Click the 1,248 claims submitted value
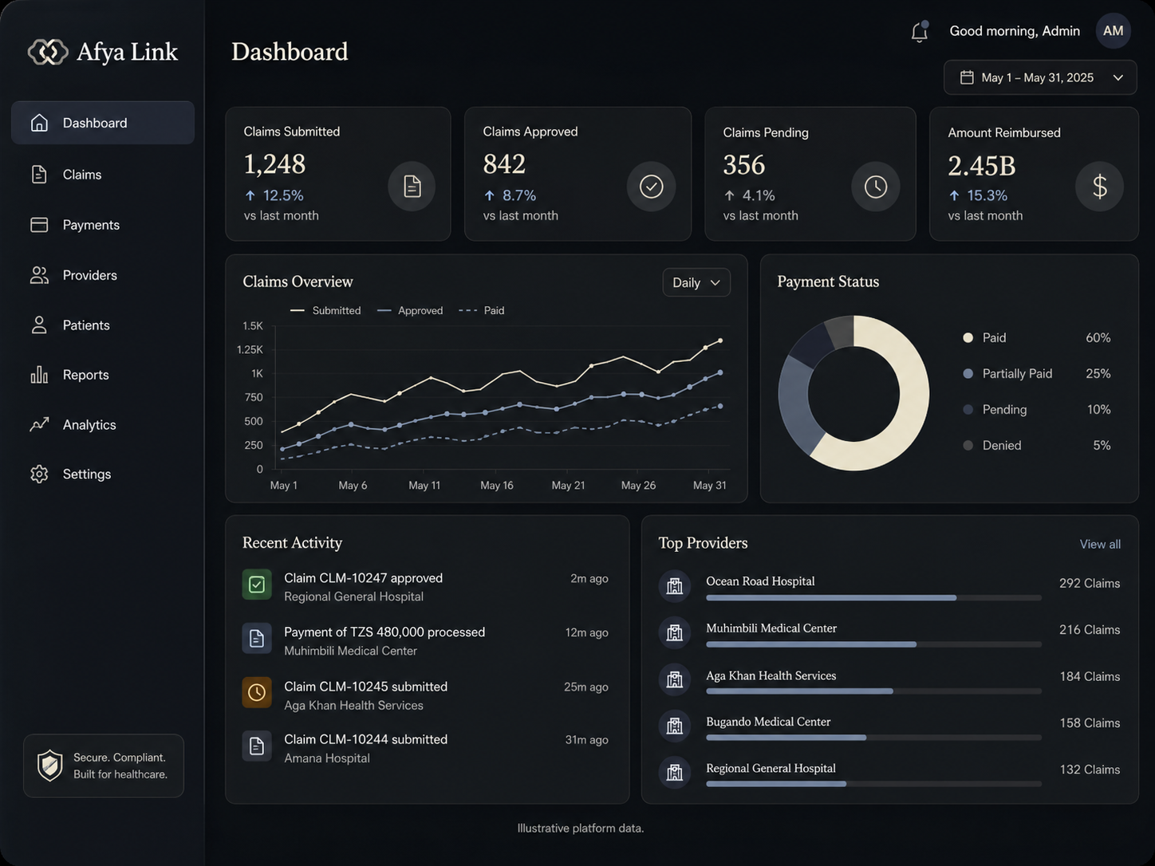The image size is (1155, 866). [x=274, y=163]
